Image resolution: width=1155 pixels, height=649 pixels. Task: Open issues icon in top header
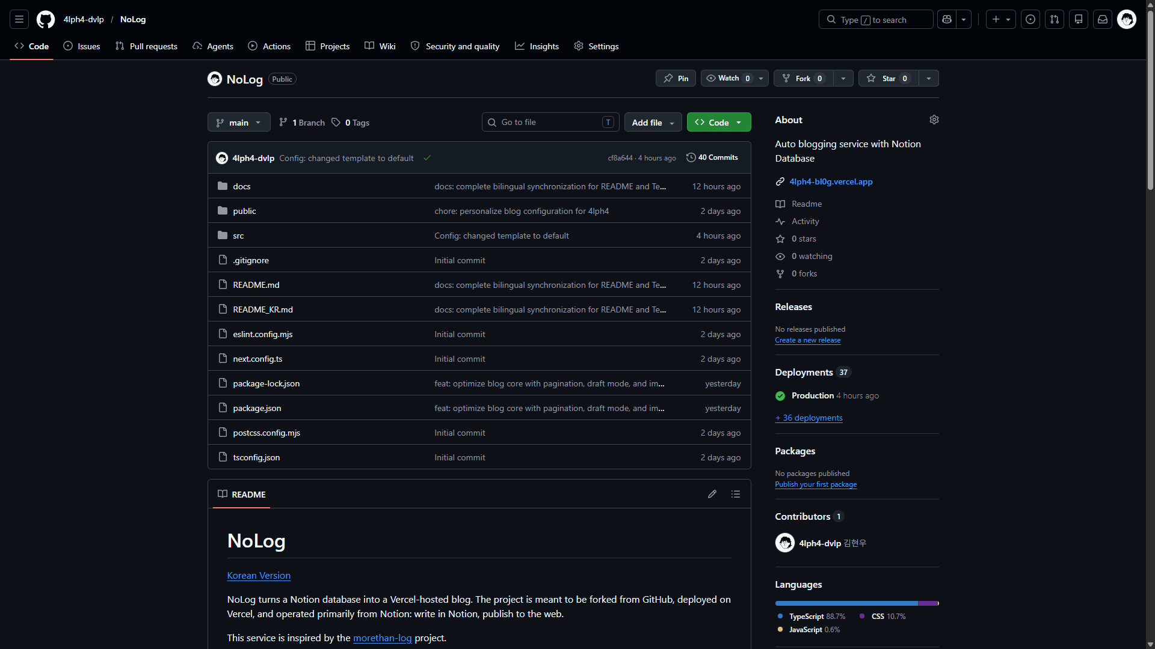point(1030,19)
